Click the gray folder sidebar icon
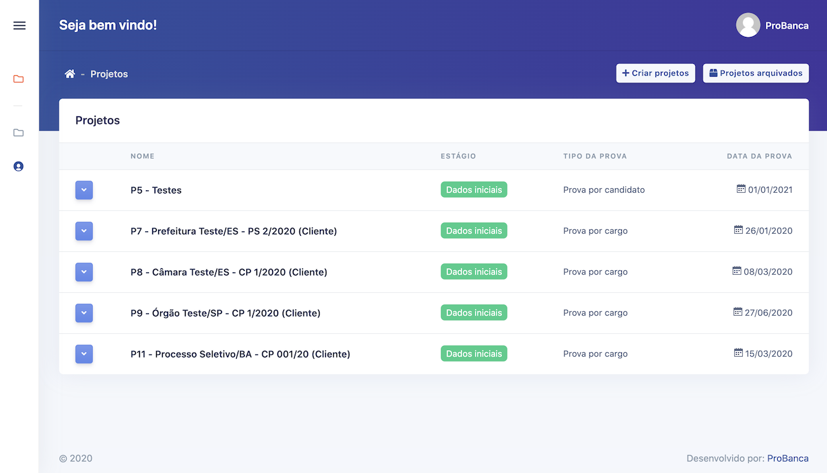827x473 pixels. click(19, 133)
